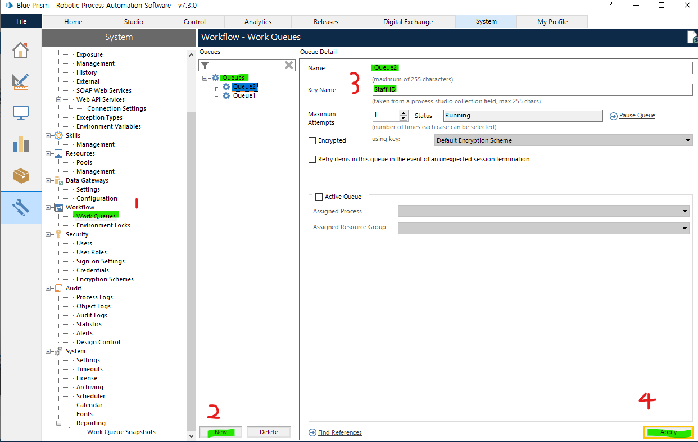Open the Analytics bar chart sidebar icon

tap(20, 144)
